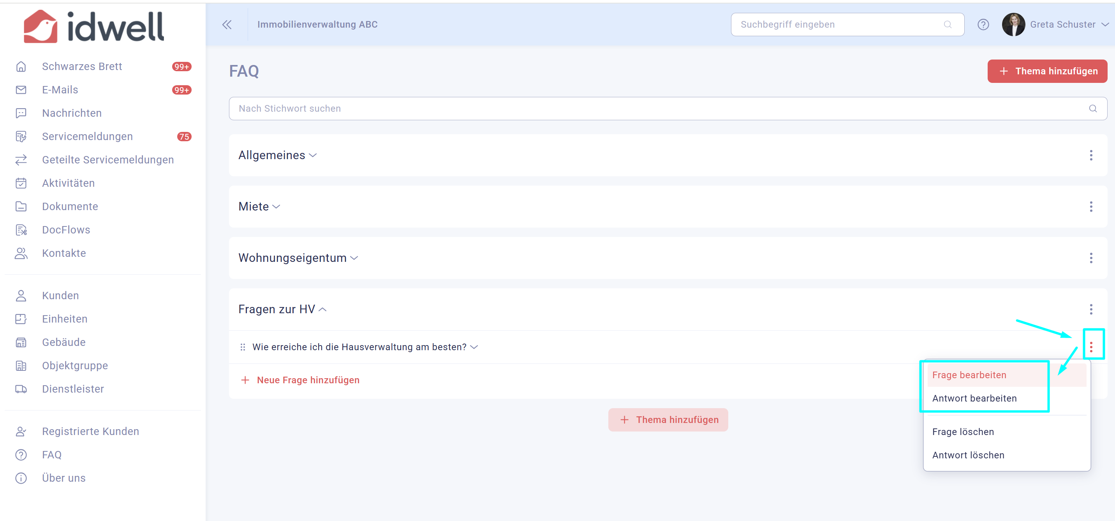The width and height of the screenshot is (1115, 521).
Task: Open DocFlows in the sidebar
Action: 66,230
